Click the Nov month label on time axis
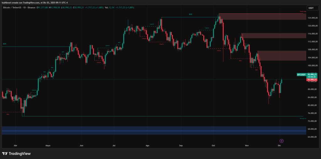The height and width of the screenshot is (159, 321). 247,146
